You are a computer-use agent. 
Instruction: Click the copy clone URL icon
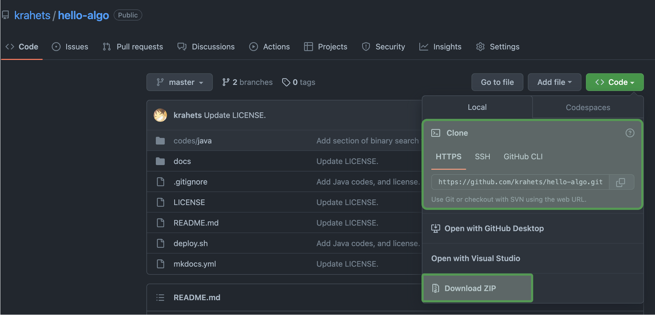point(620,182)
